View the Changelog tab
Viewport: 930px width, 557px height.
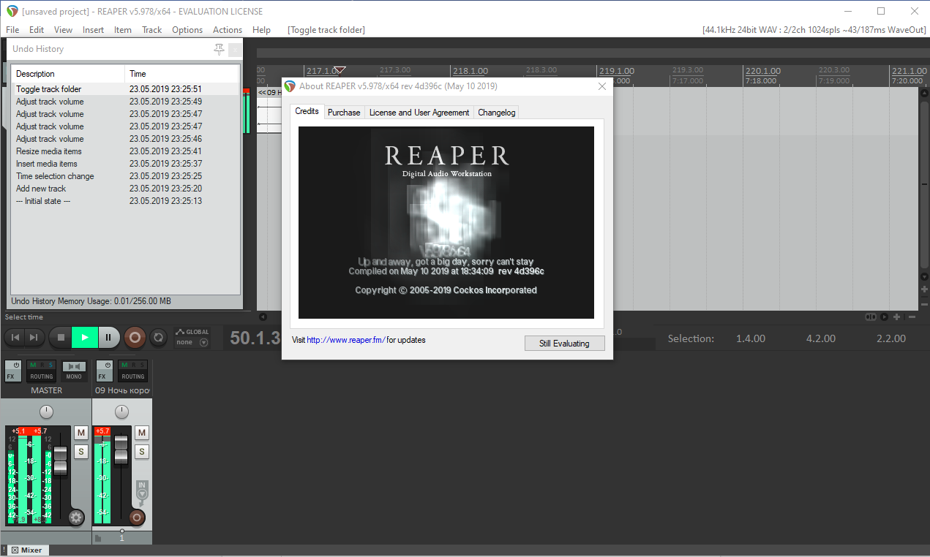(x=497, y=112)
